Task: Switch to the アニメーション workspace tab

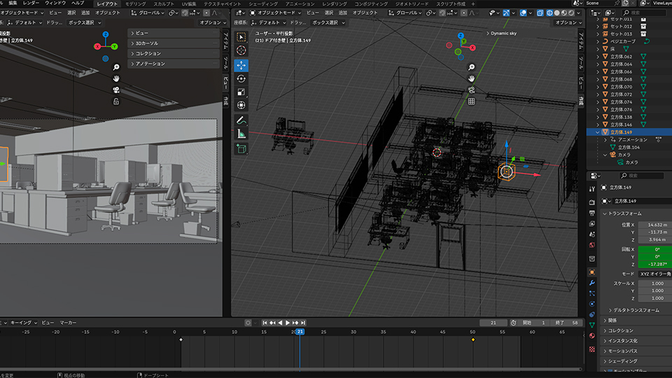Action: click(300, 4)
